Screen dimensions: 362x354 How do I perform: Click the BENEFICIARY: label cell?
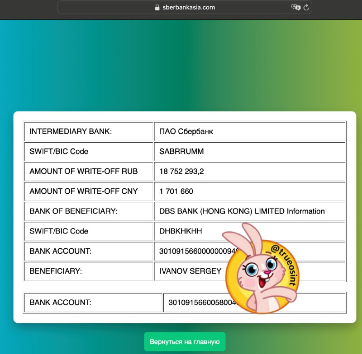89,271
